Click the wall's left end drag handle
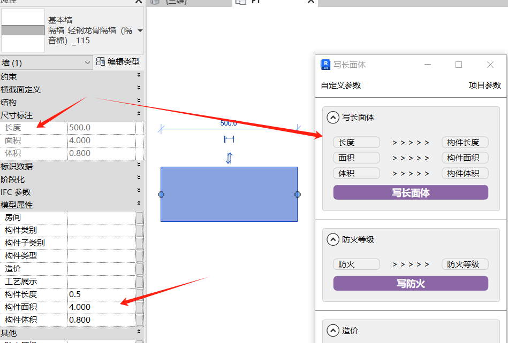Viewport: 508px width, 343px height. coord(161,194)
